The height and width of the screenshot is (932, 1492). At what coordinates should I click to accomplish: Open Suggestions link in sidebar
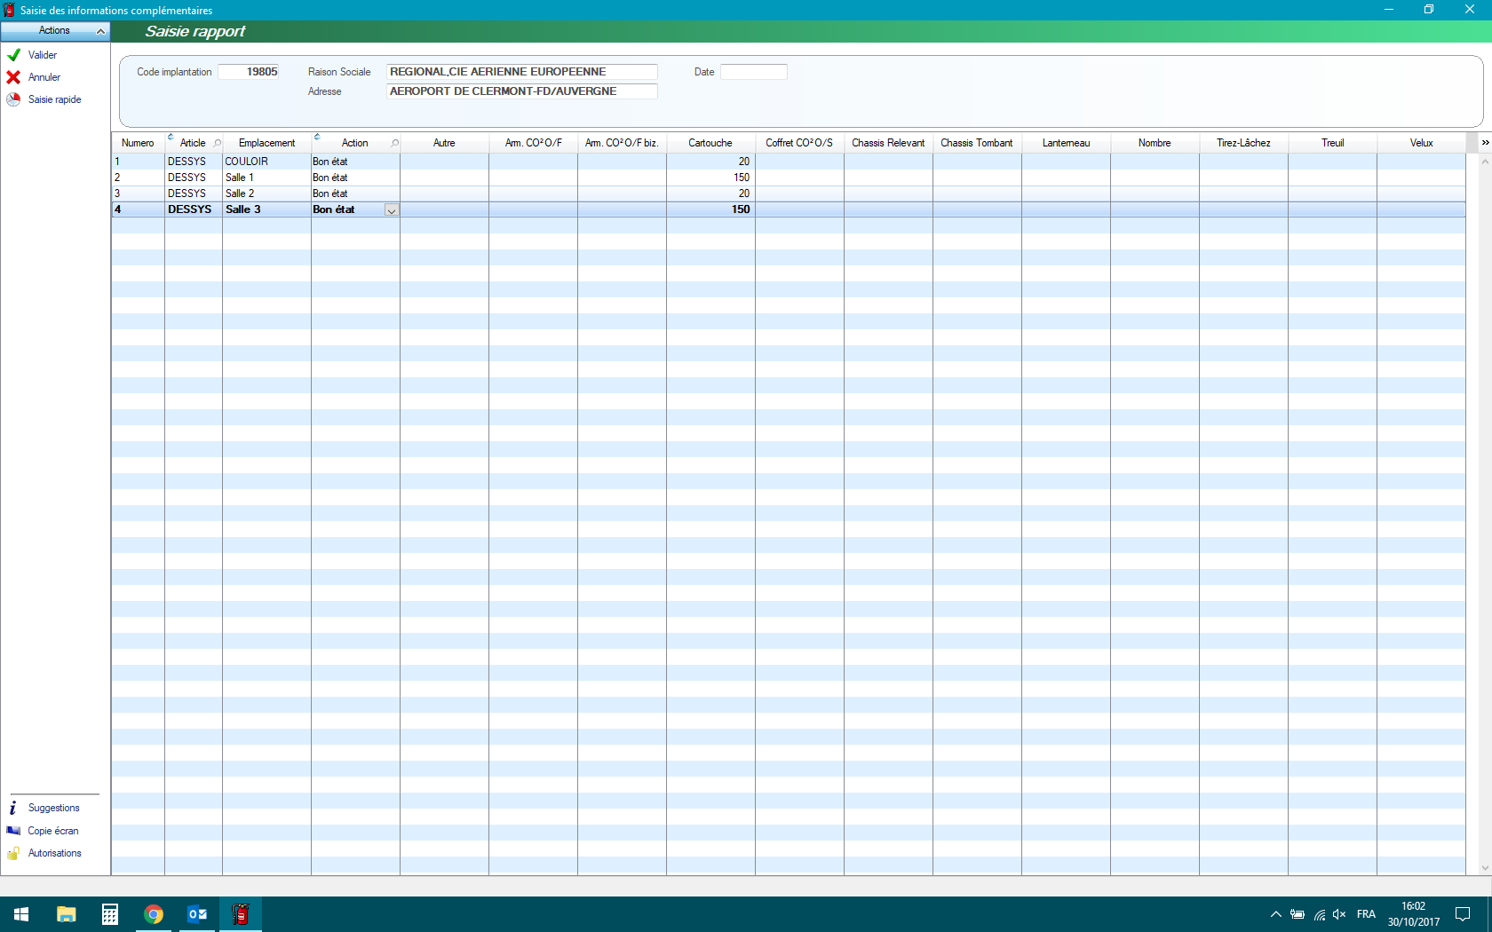[x=54, y=808]
